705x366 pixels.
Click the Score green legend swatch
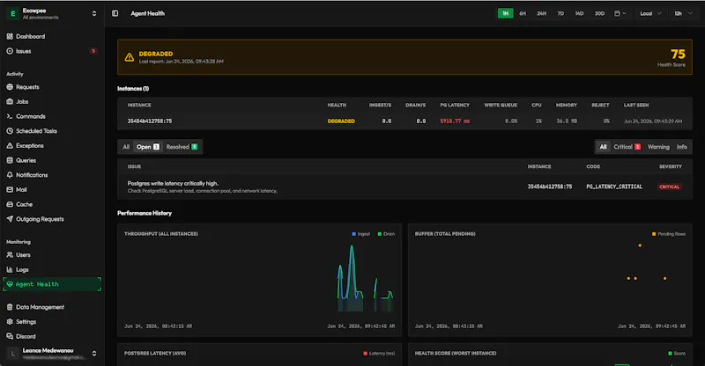pos(671,354)
